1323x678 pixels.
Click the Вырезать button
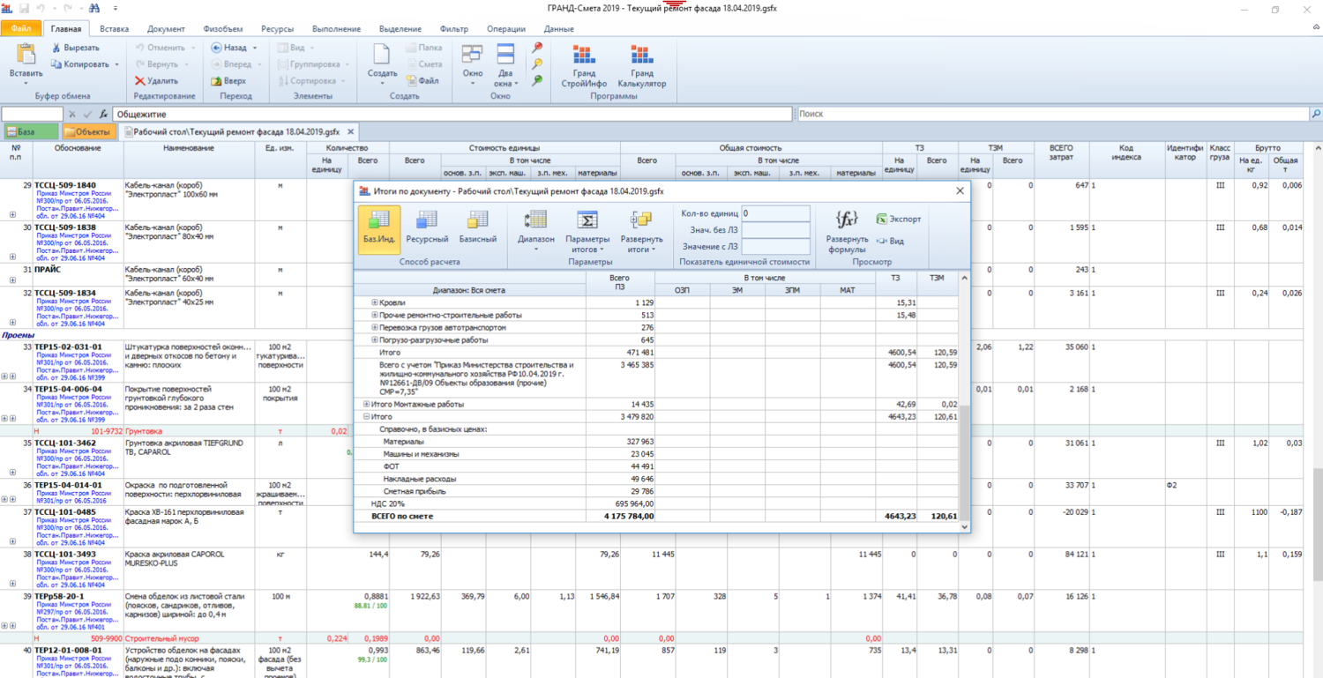coord(75,48)
